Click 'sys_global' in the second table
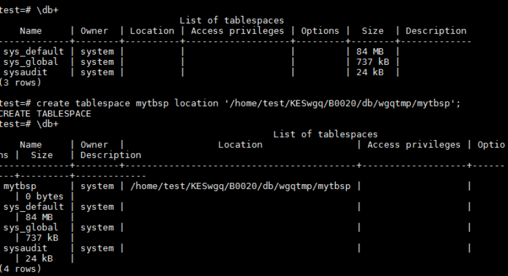Image resolution: width=508 pixels, height=276 pixels. 31,228
